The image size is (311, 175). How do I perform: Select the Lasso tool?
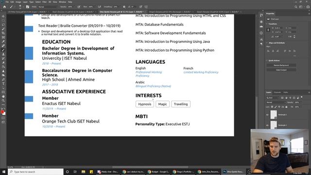click(3, 25)
